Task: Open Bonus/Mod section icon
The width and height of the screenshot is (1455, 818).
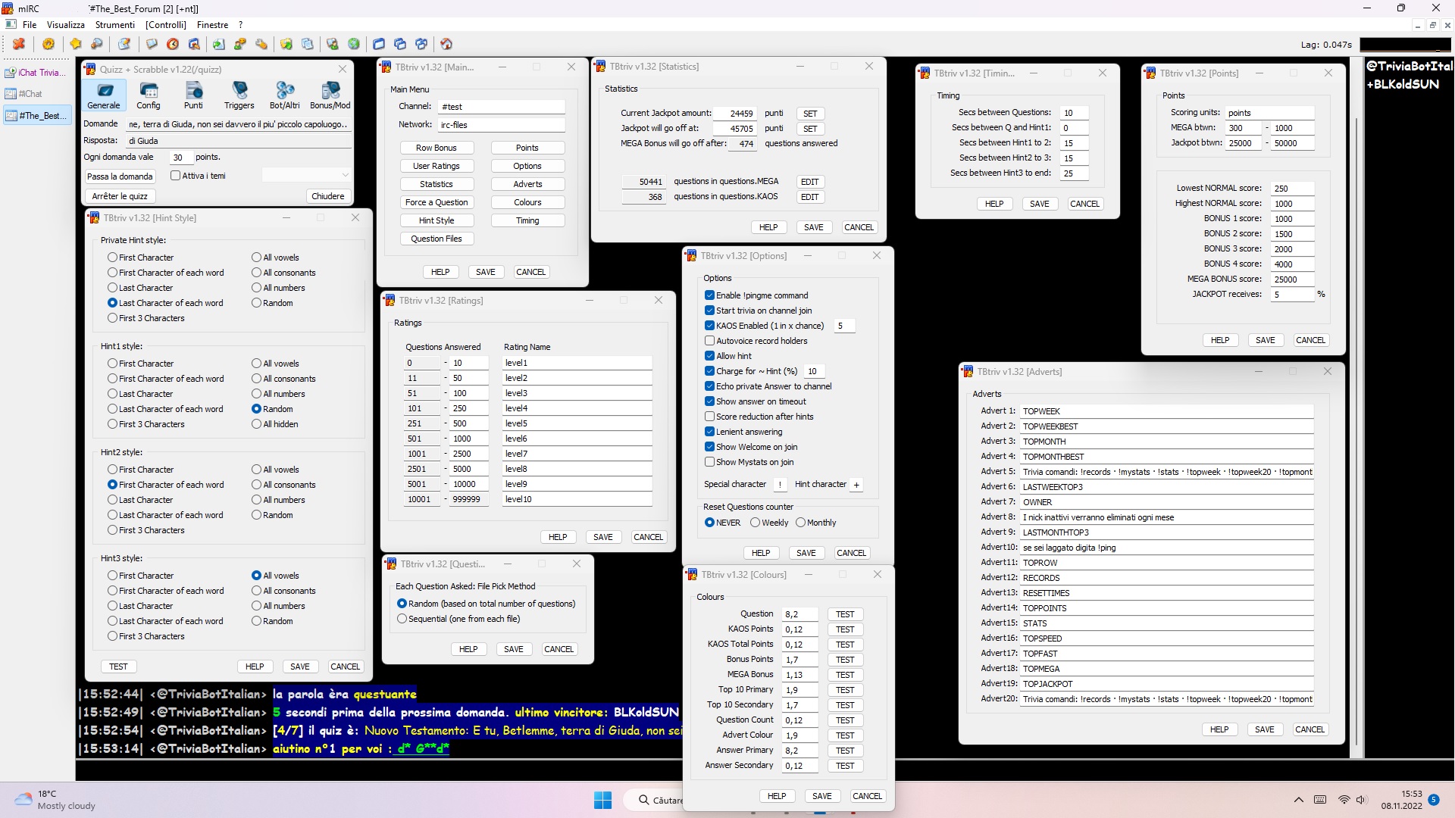Action: pos(330,95)
